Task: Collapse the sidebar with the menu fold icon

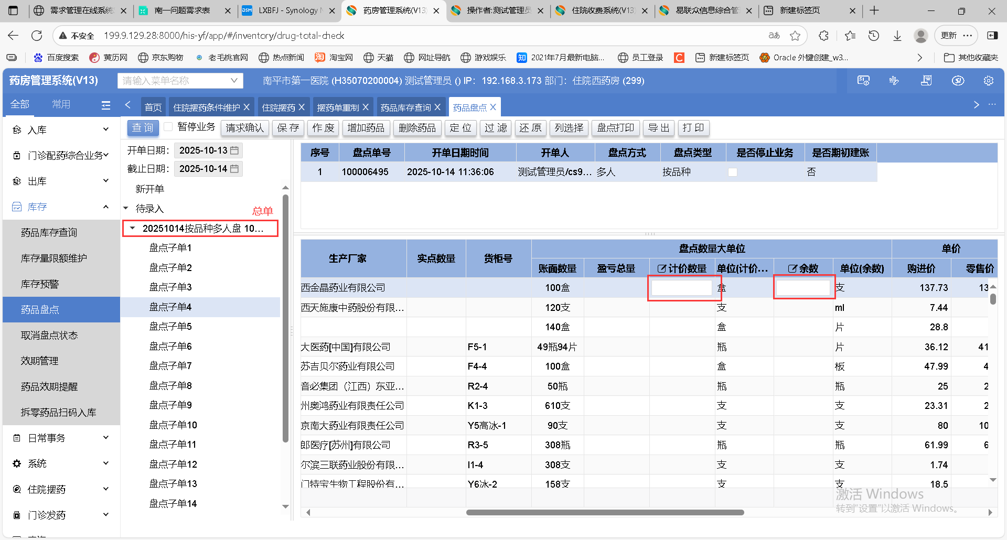Action: [106, 105]
